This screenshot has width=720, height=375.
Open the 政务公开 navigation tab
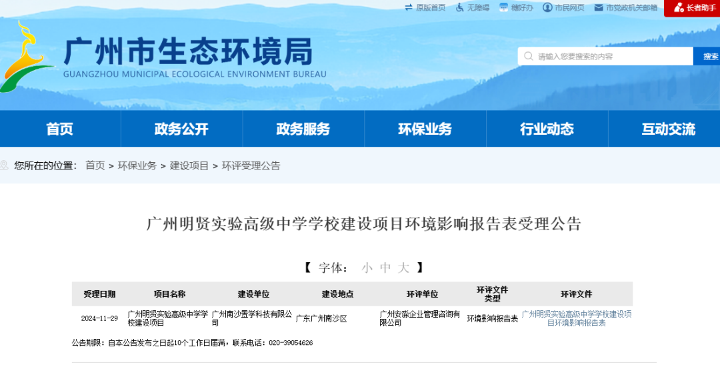point(181,129)
